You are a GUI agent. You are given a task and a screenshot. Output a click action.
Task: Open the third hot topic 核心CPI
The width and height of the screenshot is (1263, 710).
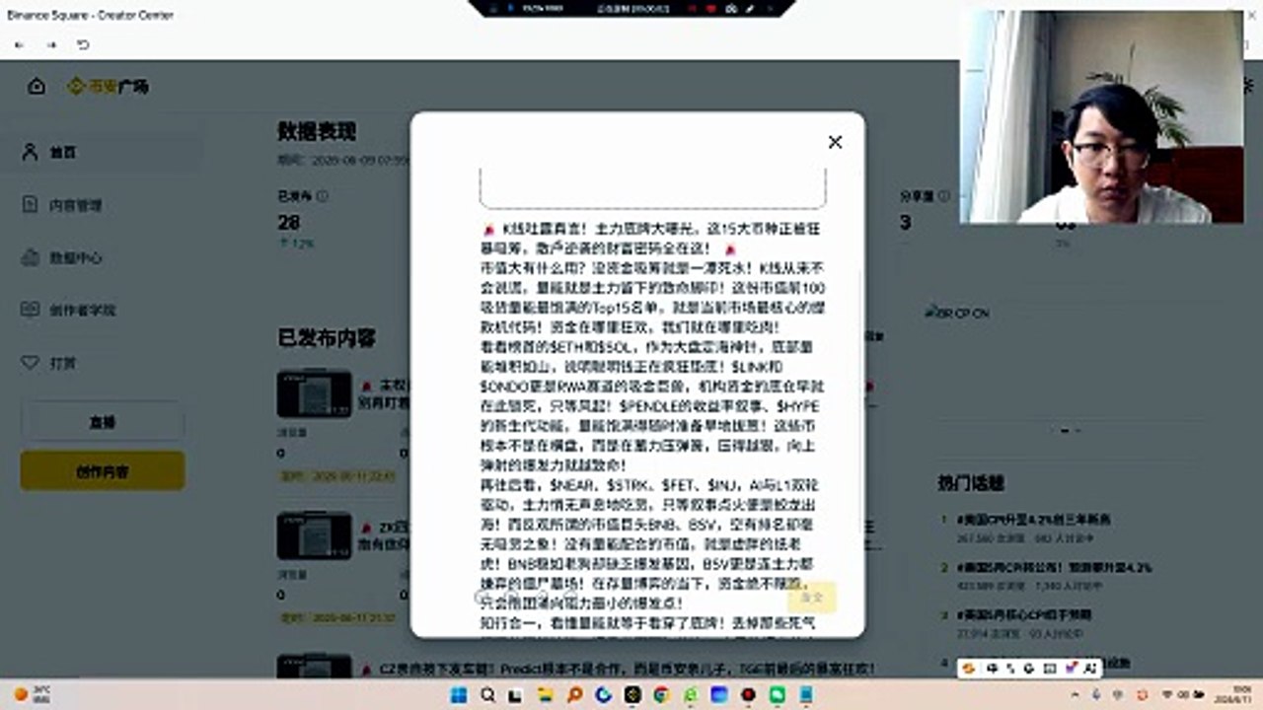pos(1023,614)
